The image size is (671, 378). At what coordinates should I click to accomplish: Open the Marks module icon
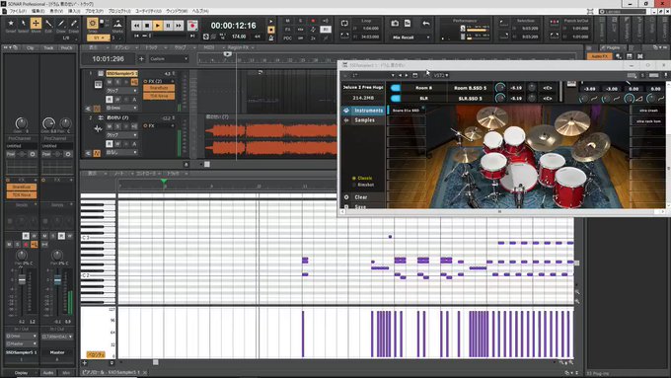[117, 24]
